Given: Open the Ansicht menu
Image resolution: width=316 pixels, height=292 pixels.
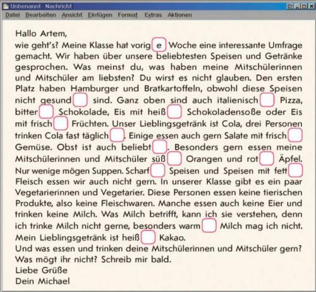Looking at the screenshot, I should tap(72, 15).
